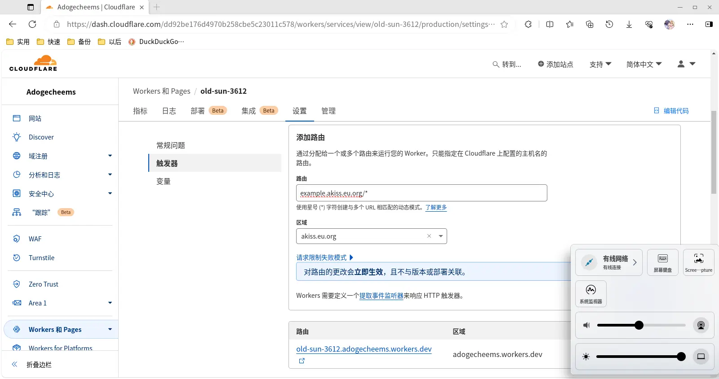719x379 pixels.
Task: Click the 转到 search icon
Action: click(x=496, y=64)
